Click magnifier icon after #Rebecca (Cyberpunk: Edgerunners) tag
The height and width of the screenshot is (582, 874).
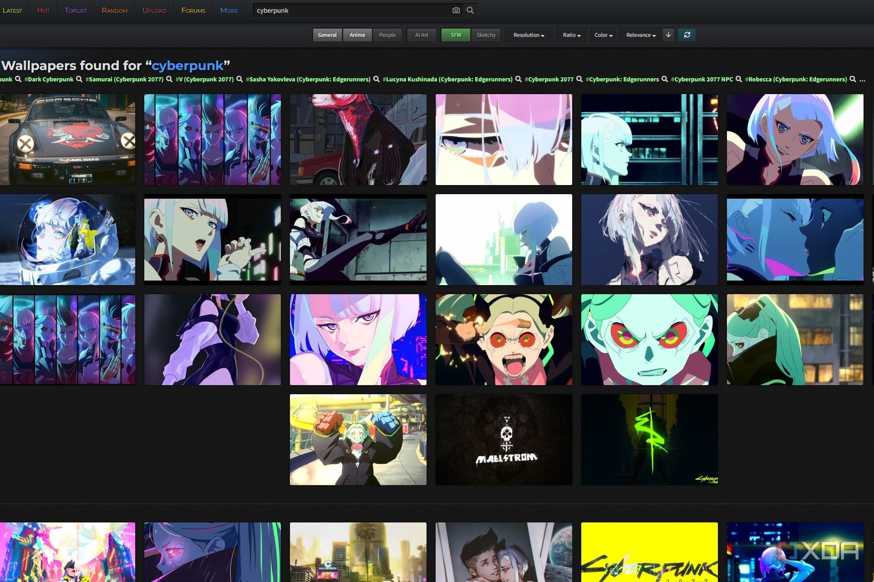[x=853, y=79]
